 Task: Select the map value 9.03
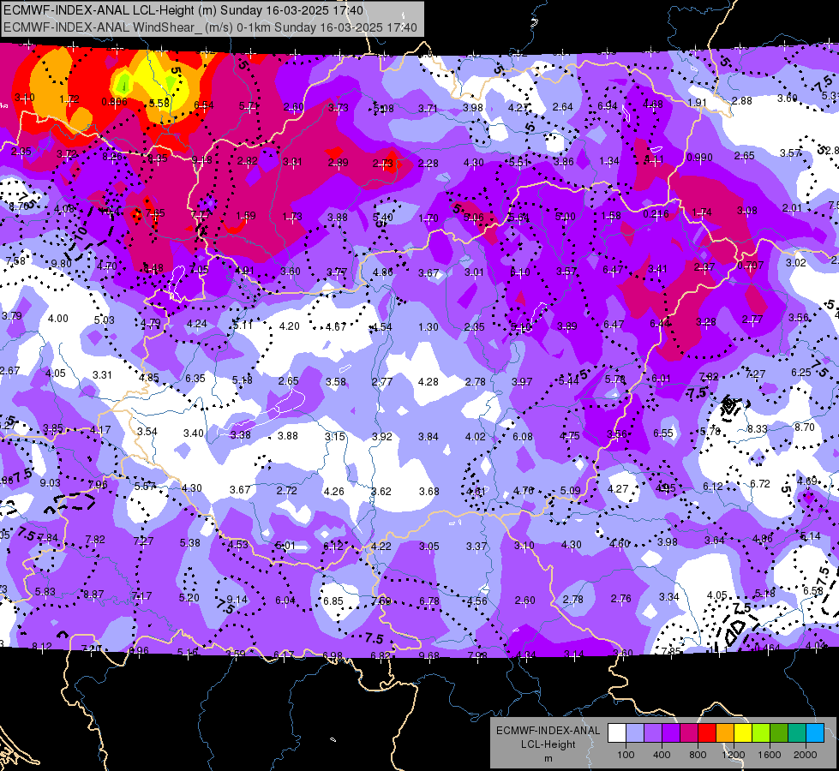tap(51, 483)
